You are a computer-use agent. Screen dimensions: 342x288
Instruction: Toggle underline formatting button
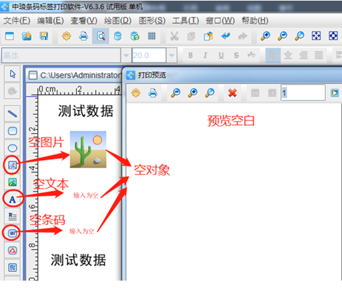(221, 55)
